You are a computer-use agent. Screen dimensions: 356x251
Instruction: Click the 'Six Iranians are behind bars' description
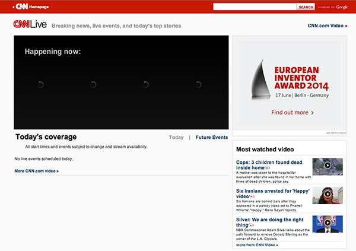click(269, 205)
